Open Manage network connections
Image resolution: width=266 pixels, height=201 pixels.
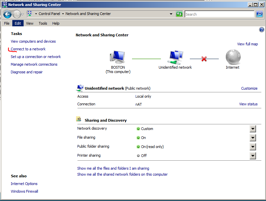click(x=34, y=64)
